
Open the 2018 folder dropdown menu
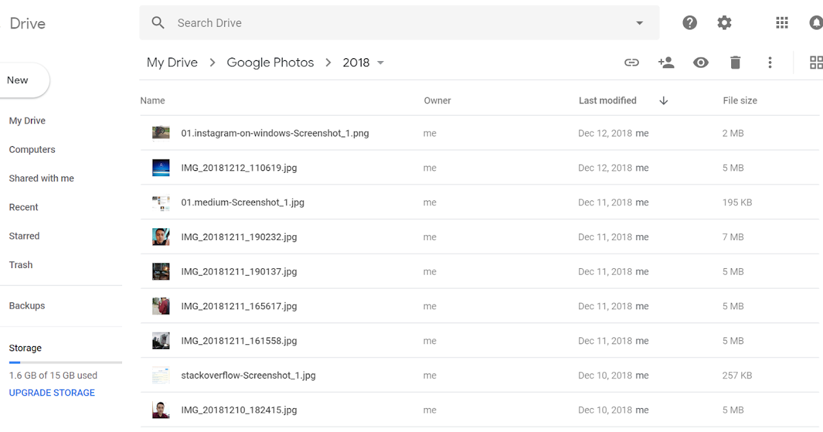tap(381, 62)
